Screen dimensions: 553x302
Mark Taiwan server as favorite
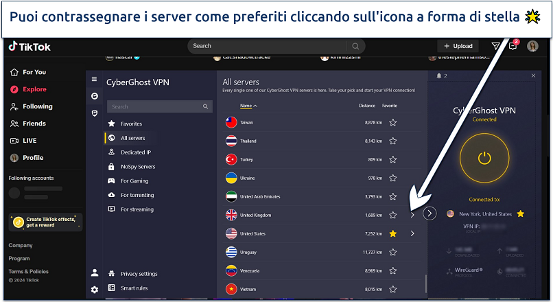point(393,122)
